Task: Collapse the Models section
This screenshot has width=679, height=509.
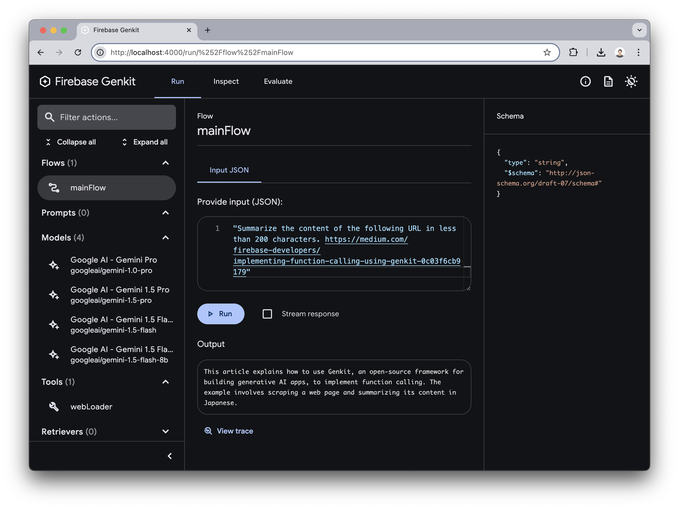Action: tap(165, 237)
